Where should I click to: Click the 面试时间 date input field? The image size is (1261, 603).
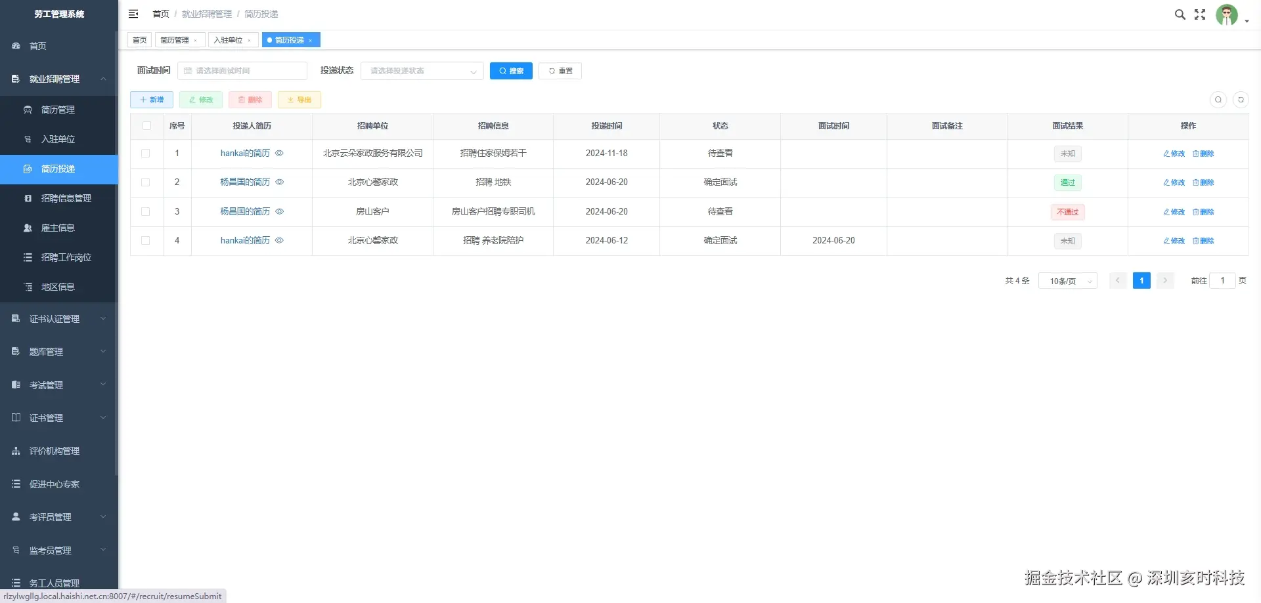tap(242, 71)
